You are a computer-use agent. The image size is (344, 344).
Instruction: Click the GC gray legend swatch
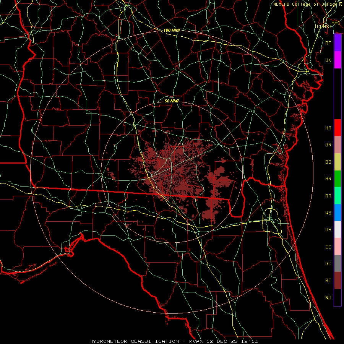point(338,263)
